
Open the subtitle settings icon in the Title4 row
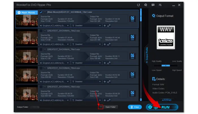(109, 82)
